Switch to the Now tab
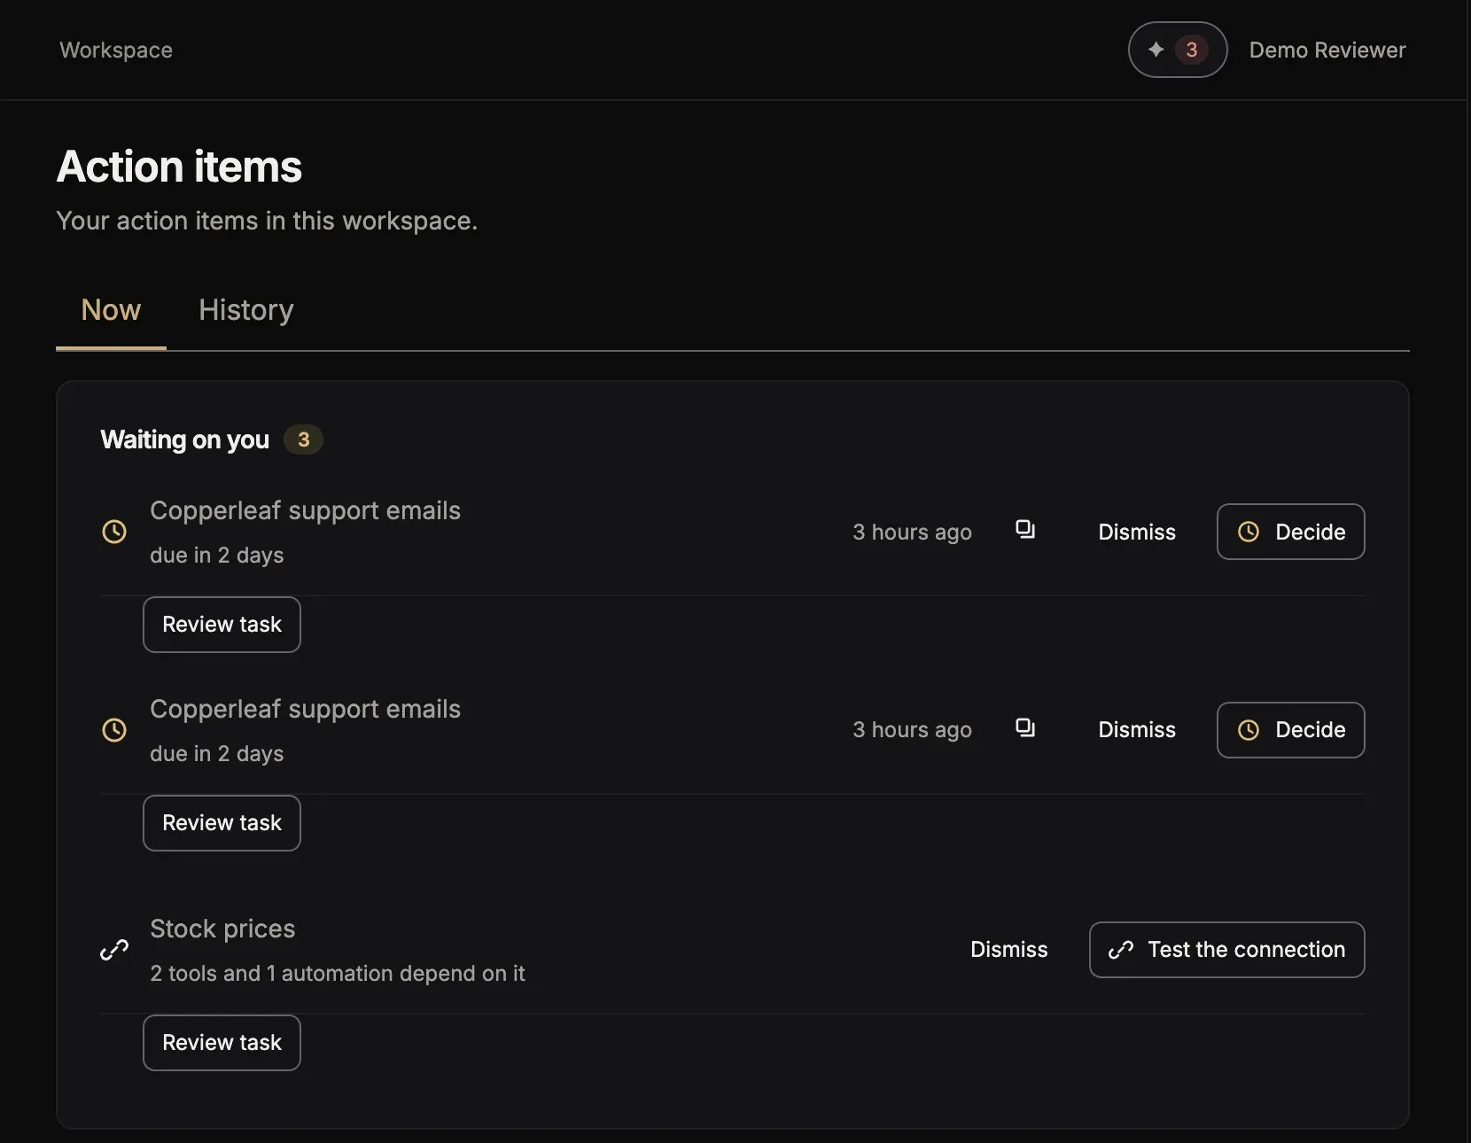 pyautogui.click(x=111, y=310)
